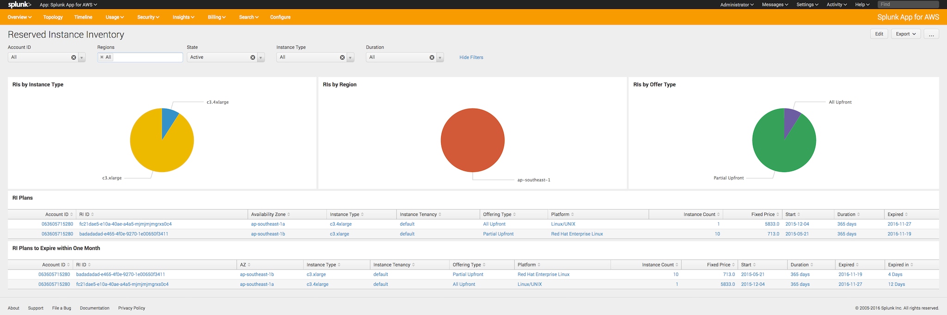Image resolution: width=947 pixels, height=315 pixels.
Task: Open RI ID fc21dae5 in RI Plans
Action: coord(125,224)
